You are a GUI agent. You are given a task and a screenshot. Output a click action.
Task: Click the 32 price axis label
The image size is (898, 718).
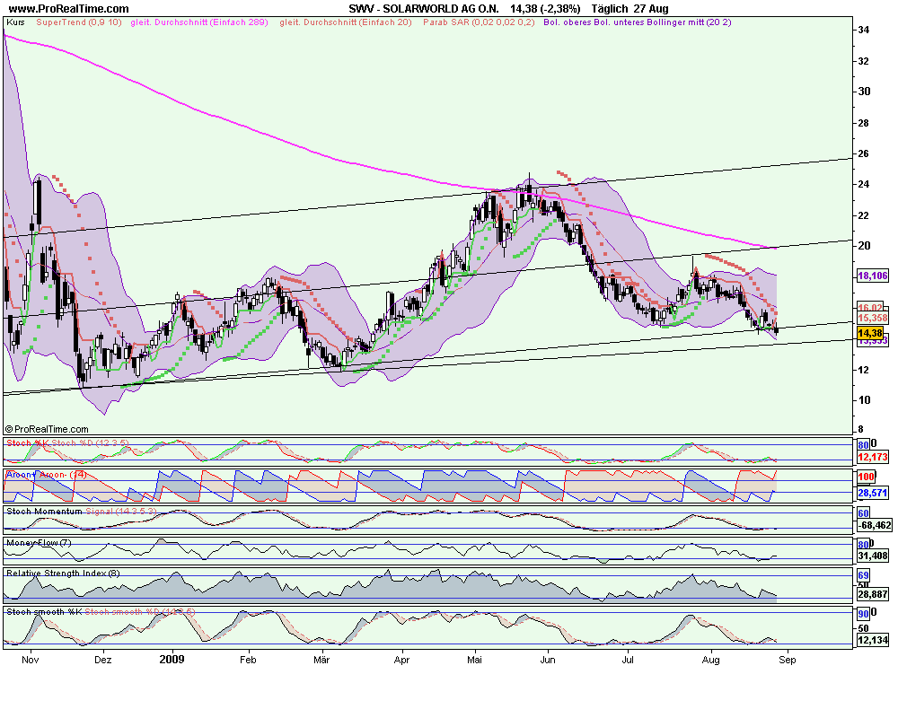coord(864,61)
